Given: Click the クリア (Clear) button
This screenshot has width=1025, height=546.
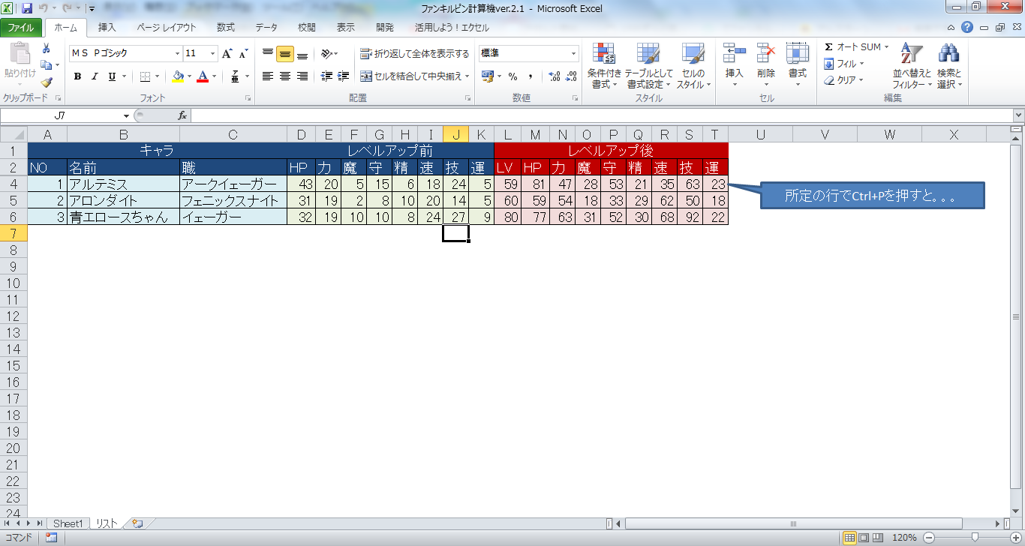Looking at the screenshot, I should 844,80.
